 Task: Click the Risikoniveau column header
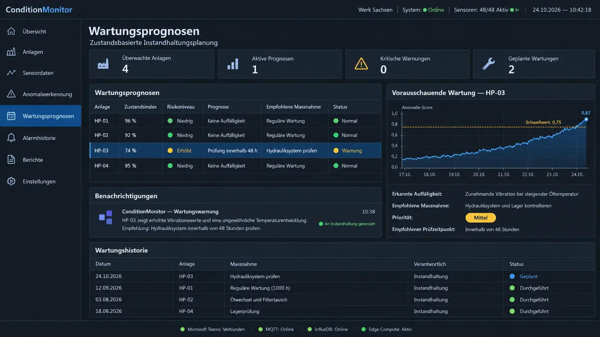[181, 107]
